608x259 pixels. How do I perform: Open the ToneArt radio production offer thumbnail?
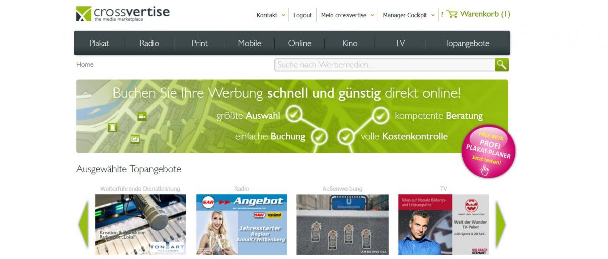[140, 225]
